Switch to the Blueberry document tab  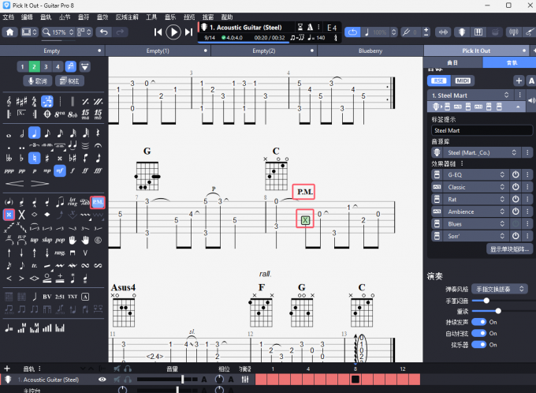(370, 51)
